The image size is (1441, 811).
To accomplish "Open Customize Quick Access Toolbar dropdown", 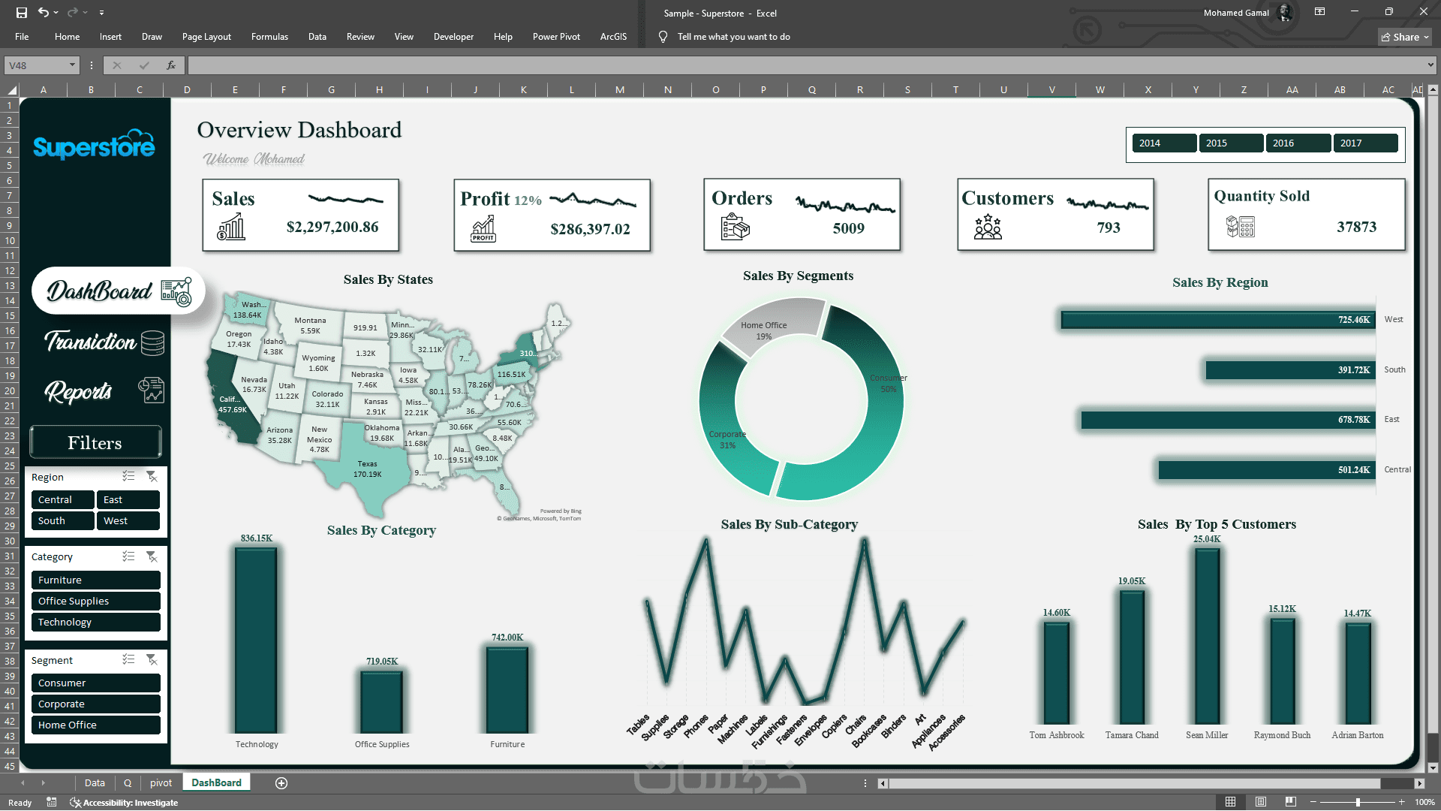I will 101,13.
